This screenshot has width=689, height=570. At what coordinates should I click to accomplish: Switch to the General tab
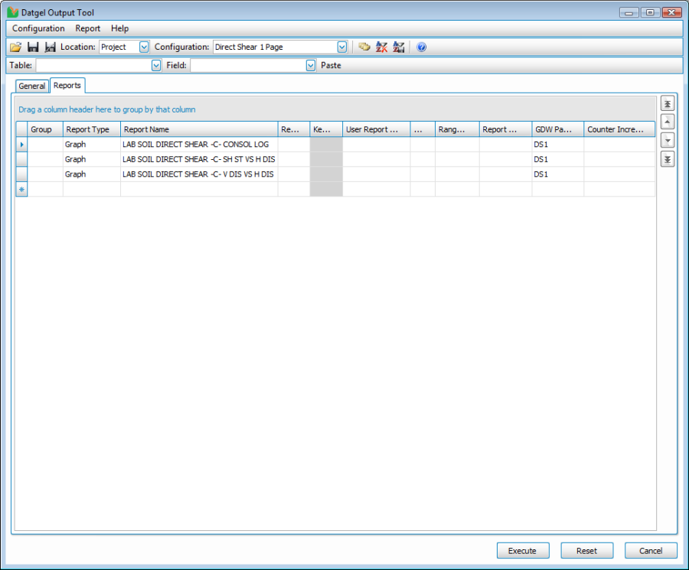(x=32, y=86)
